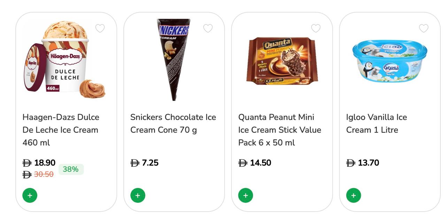The width and height of the screenshot is (446, 223).
Task: Open Quanta Peanut Mini Ice Cream Stick title
Action: coord(279,130)
